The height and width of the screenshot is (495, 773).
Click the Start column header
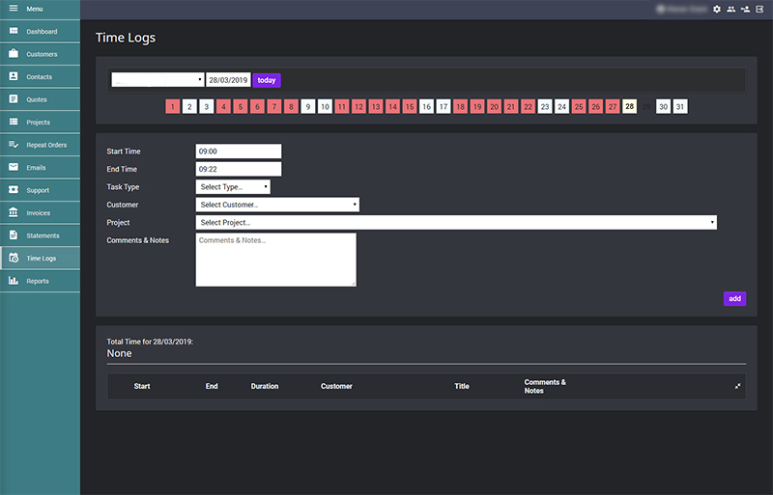click(x=142, y=386)
